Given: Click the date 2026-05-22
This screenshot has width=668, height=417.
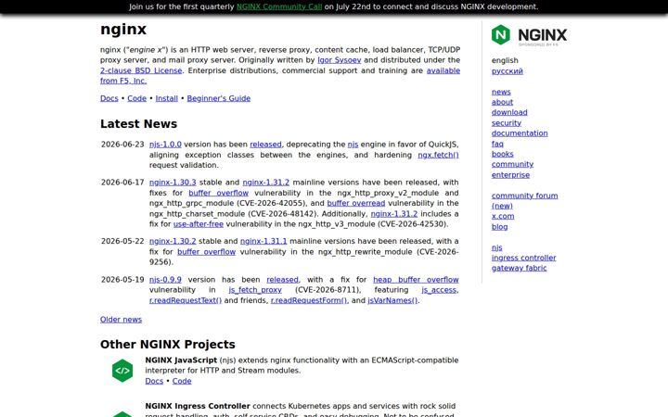Looking at the screenshot, I should [x=122, y=241].
